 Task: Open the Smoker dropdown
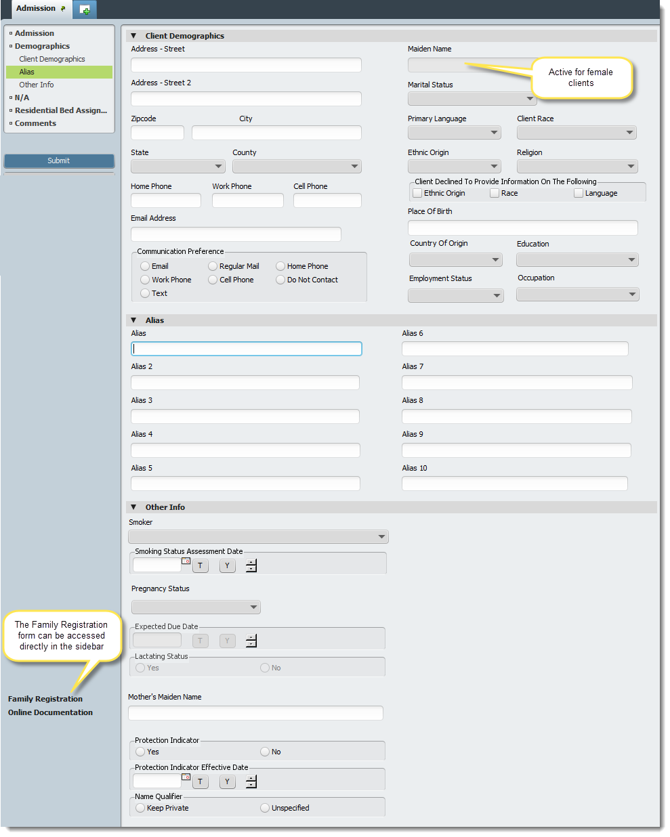pos(258,537)
